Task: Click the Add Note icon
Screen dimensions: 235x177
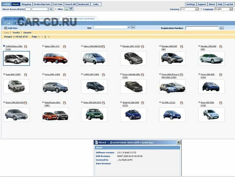Action: 6,28
